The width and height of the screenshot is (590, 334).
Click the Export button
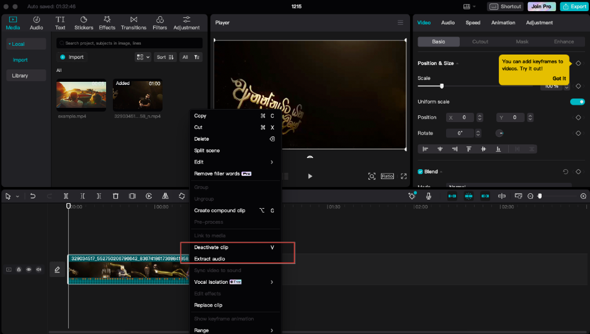(x=574, y=6)
